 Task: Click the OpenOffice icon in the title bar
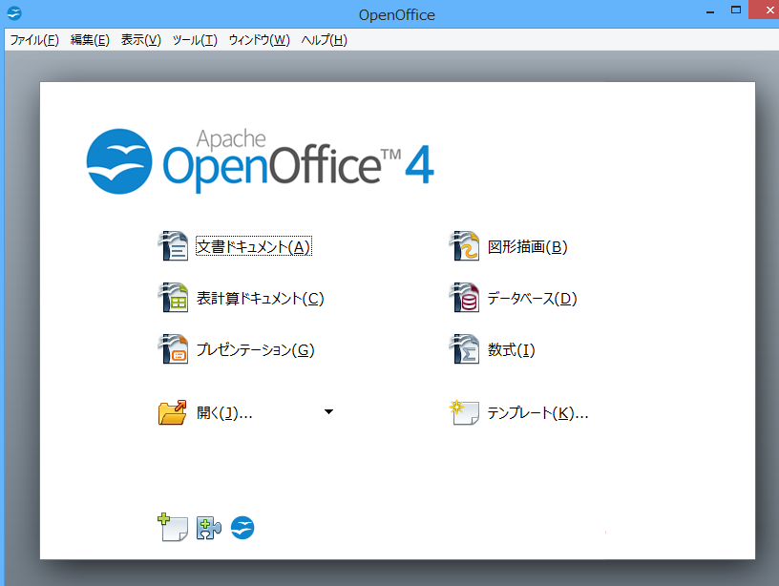pos(13,13)
